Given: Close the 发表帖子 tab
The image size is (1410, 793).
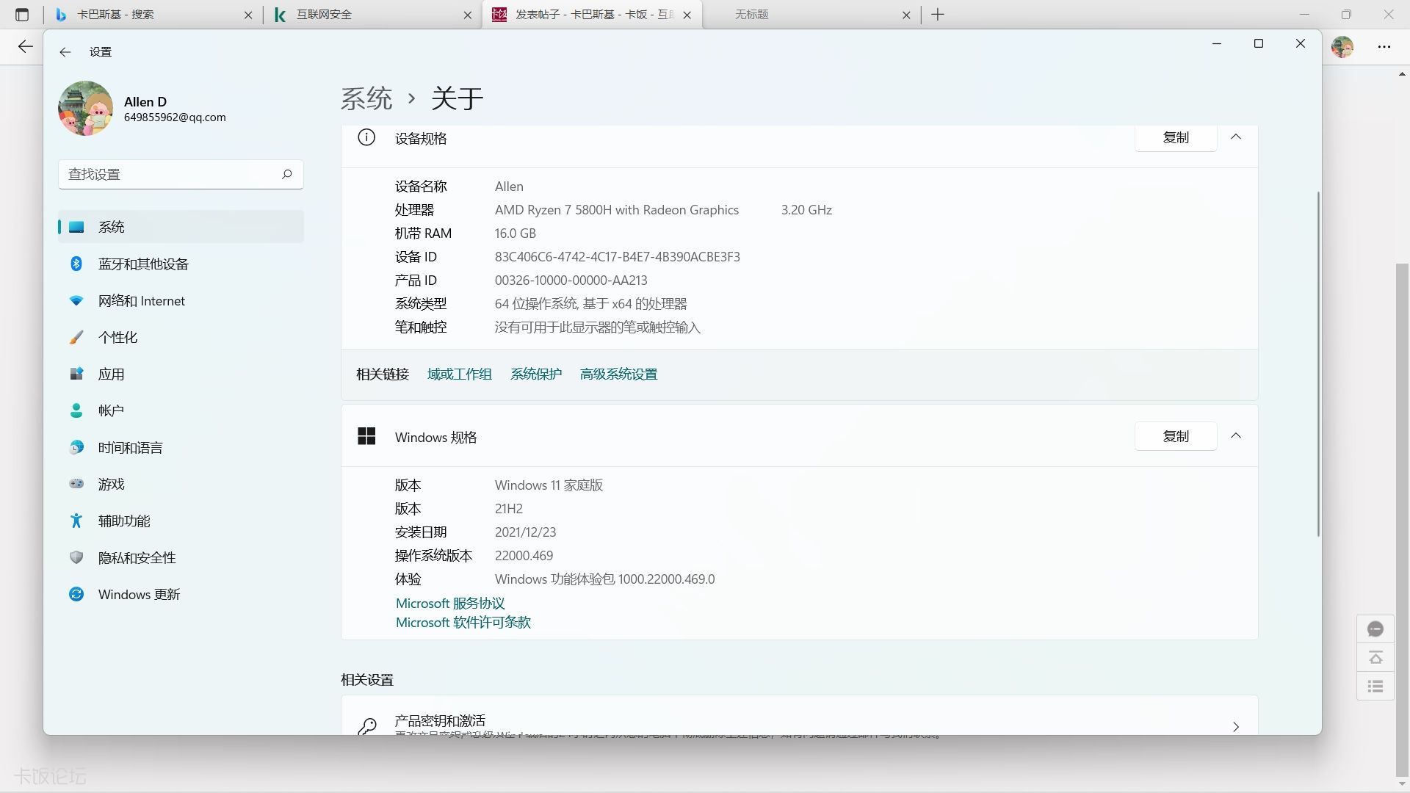Looking at the screenshot, I should tap(687, 15).
